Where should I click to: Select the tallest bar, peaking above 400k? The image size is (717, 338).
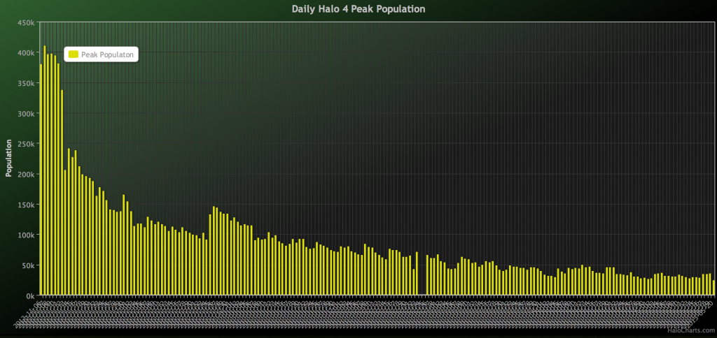pos(44,170)
